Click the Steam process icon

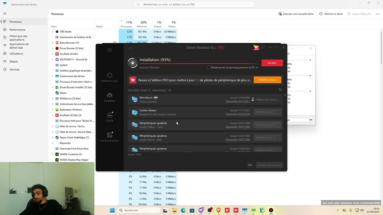pyautogui.click(x=57, y=93)
